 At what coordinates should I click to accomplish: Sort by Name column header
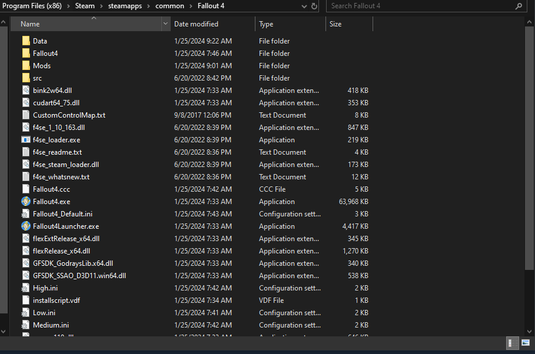[x=86, y=24]
